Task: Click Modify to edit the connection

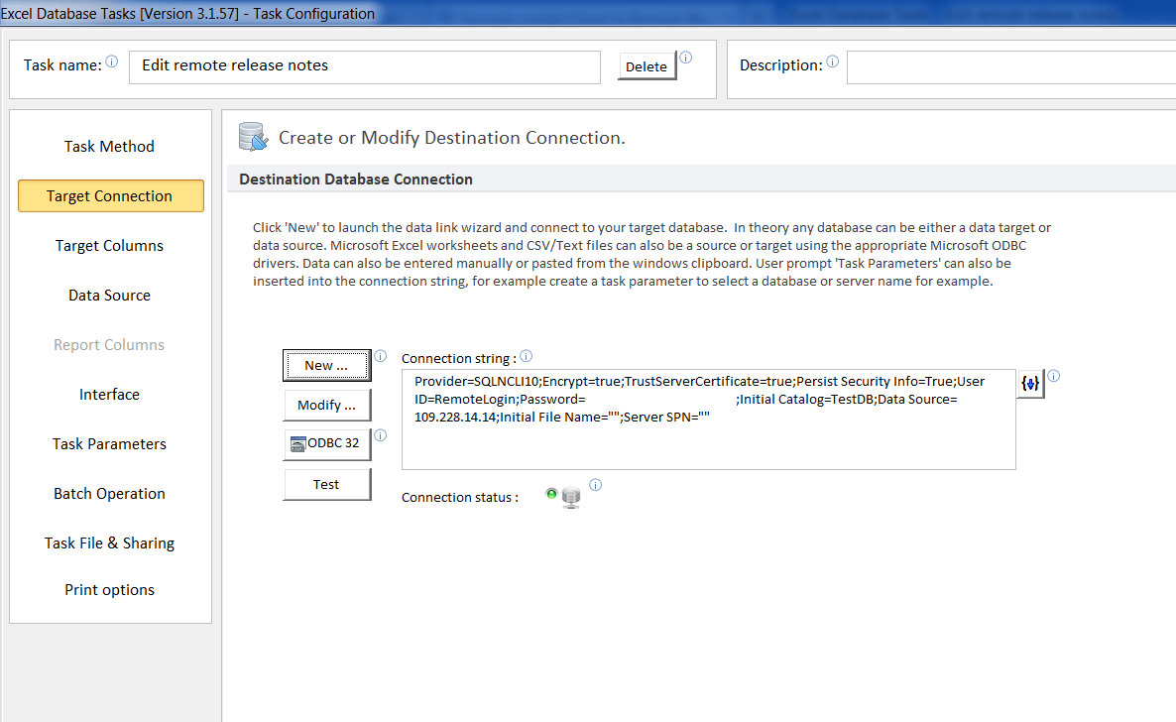Action: pyautogui.click(x=326, y=405)
